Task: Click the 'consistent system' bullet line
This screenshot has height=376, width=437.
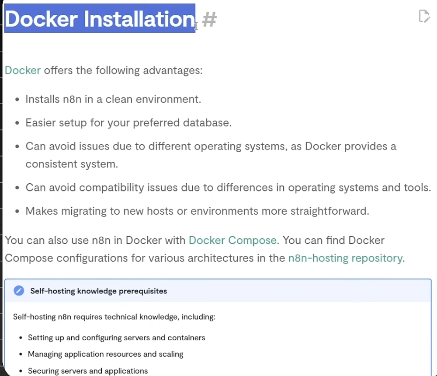Action: [72, 164]
